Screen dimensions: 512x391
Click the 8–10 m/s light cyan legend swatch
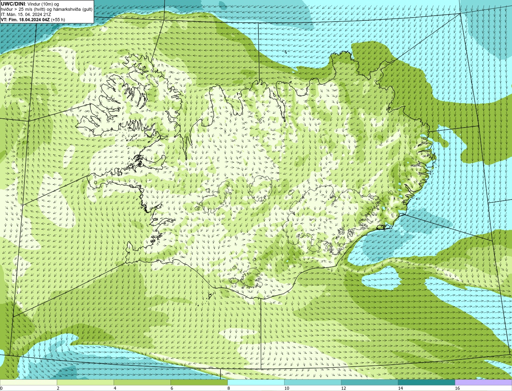coord(256,383)
